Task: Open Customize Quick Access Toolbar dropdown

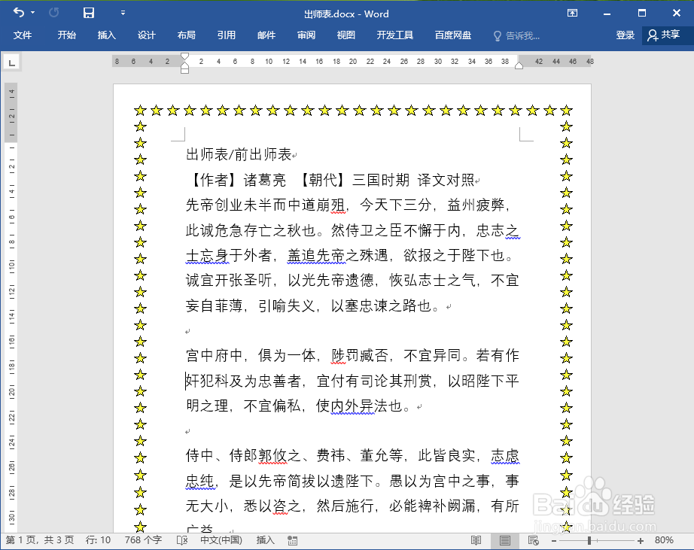Action: click(x=123, y=13)
